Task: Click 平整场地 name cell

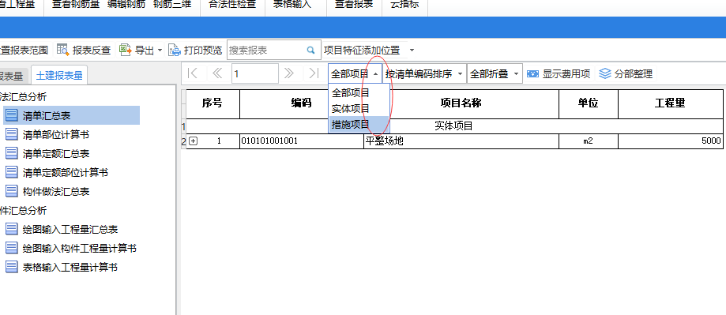Action: 461,141
